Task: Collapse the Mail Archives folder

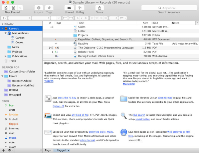Action: tap(5, 33)
